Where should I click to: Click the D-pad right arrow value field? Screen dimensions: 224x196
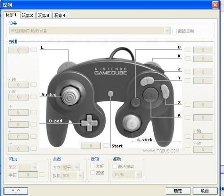tap(18, 149)
